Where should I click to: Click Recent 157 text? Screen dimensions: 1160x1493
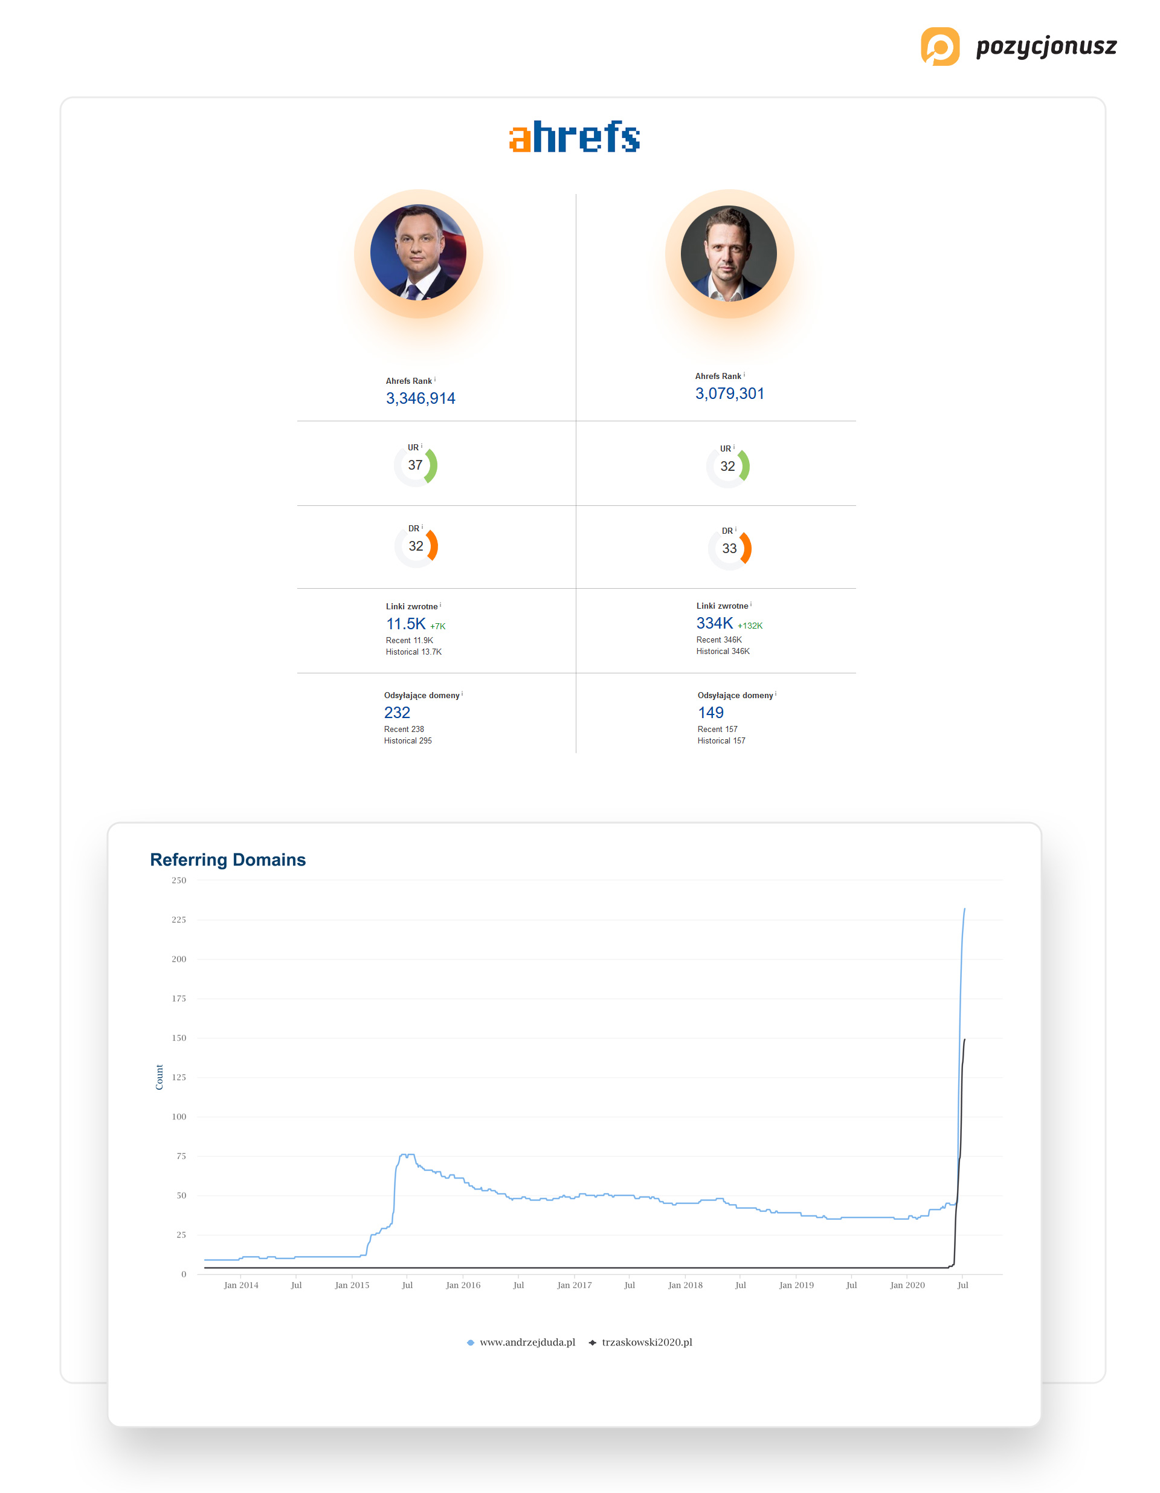(717, 730)
